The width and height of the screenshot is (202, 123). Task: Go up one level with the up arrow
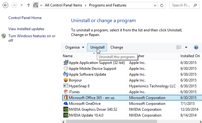point(28,5)
